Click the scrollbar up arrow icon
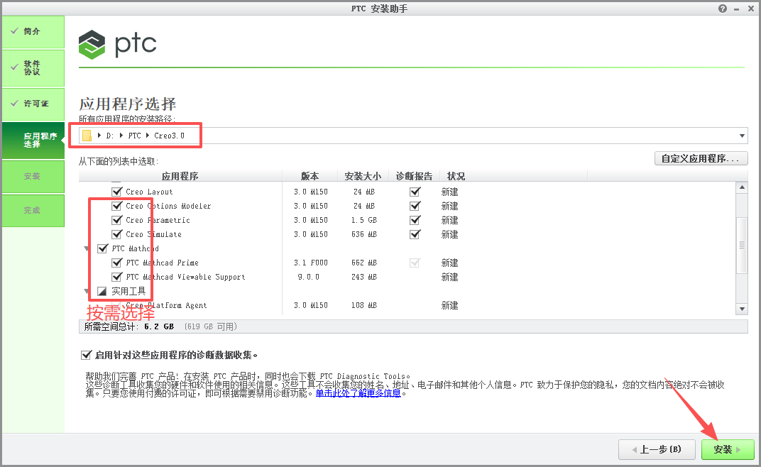 [x=743, y=187]
